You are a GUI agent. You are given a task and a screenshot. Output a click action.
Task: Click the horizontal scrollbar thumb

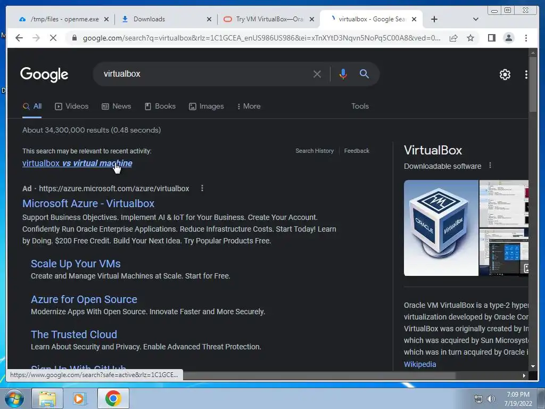[318, 375]
